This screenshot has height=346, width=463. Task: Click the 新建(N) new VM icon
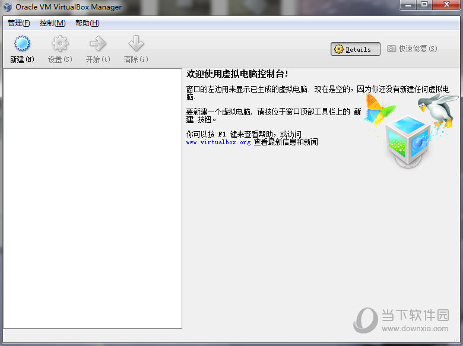[22, 43]
